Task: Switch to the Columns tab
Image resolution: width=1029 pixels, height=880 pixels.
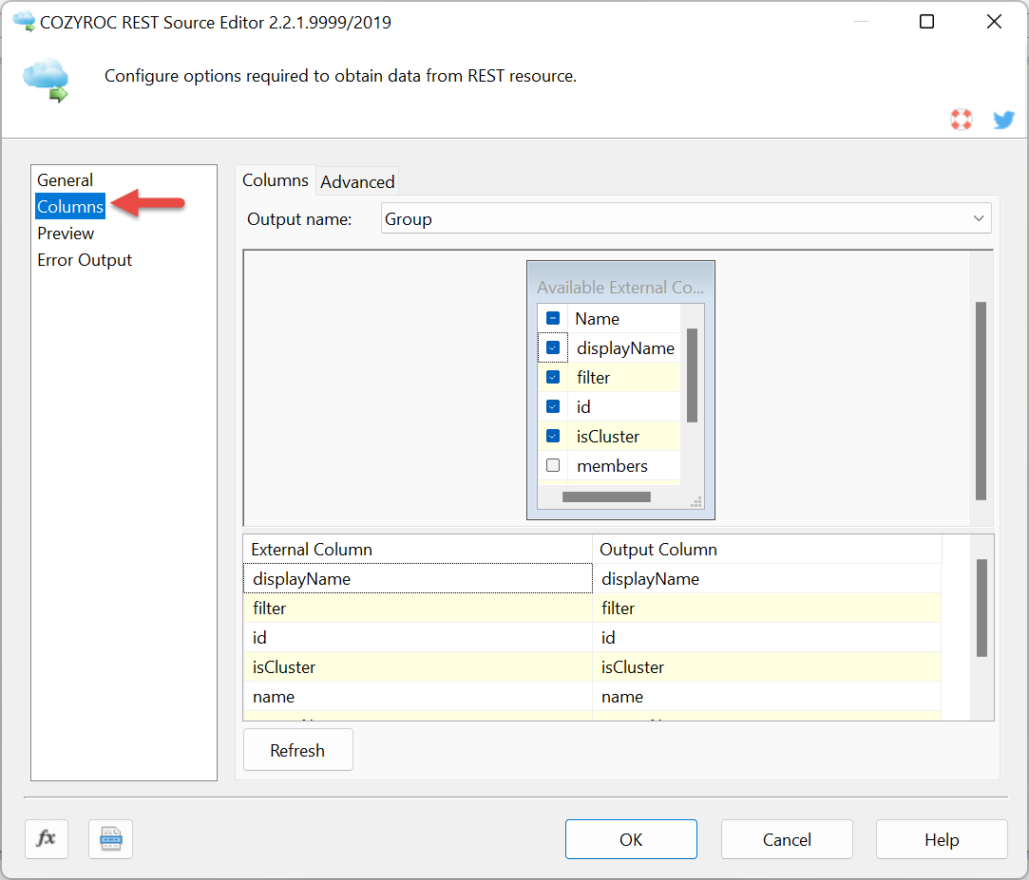Action: click(x=275, y=180)
